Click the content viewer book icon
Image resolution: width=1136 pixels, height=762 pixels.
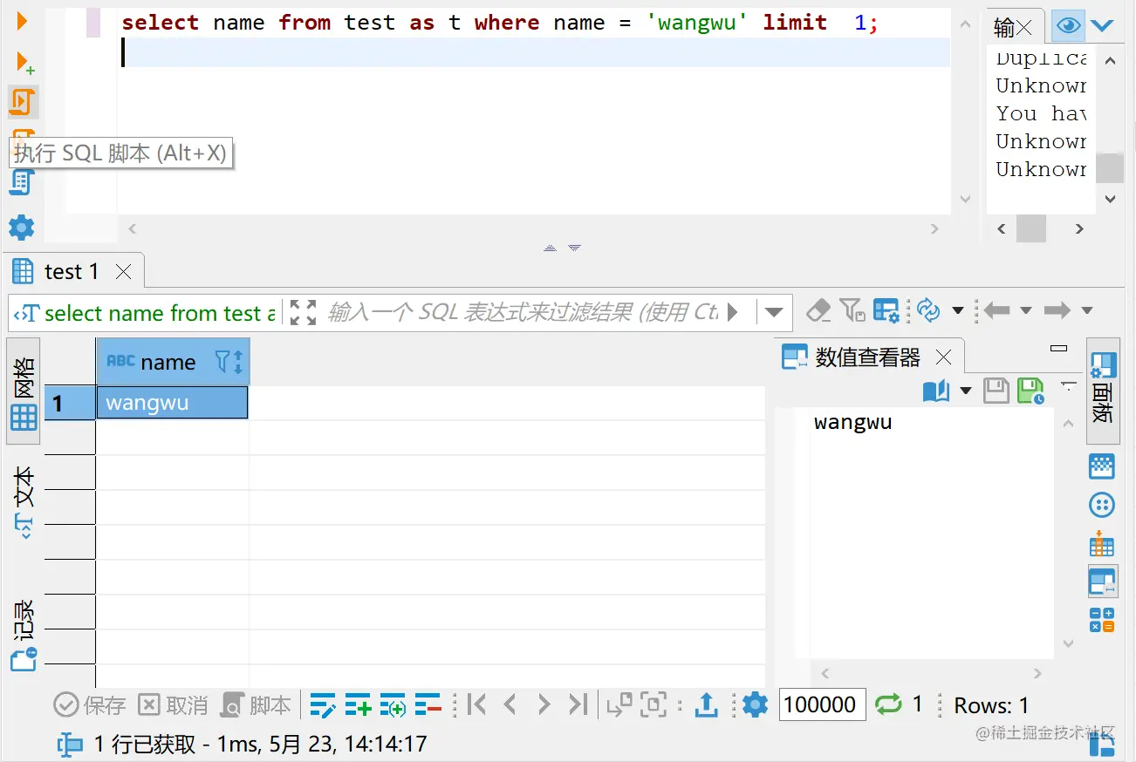point(936,391)
